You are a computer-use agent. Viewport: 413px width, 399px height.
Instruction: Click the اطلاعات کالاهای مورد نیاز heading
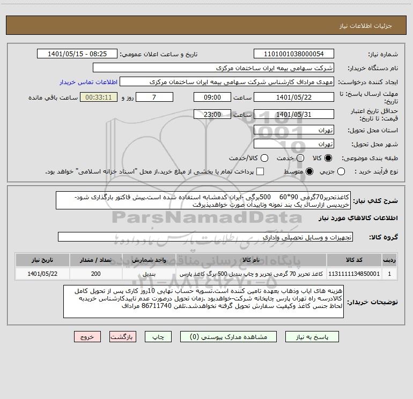click(x=358, y=218)
